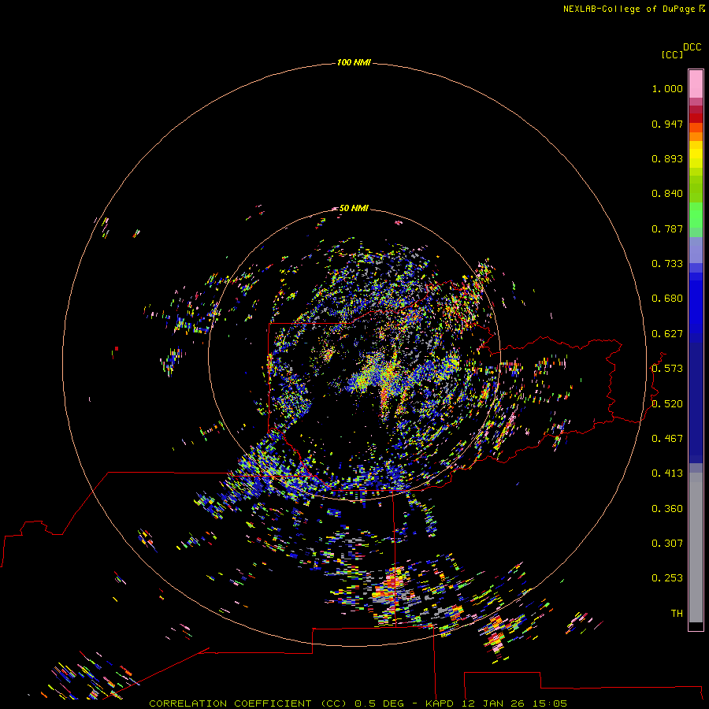Viewport: 709px width, 709px height.
Task: Select the 0.947 legend value
Action: (x=667, y=124)
